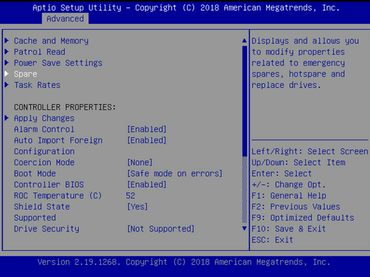This screenshot has height=277, width=370.
Task: Click the highlighted arrow beside Spare
Action: coord(7,74)
